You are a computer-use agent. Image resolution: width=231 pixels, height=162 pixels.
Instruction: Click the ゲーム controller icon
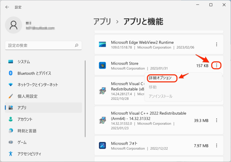click(11, 142)
